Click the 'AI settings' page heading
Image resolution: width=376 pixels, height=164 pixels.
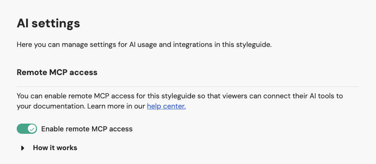(48, 23)
